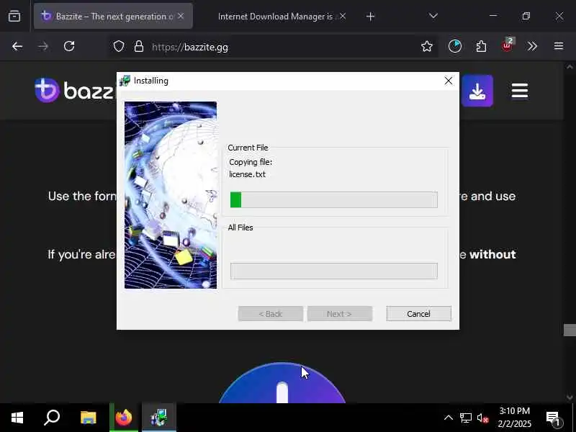The width and height of the screenshot is (576, 432).
Task: Click the installer globe artwork image
Action: pos(171,195)
